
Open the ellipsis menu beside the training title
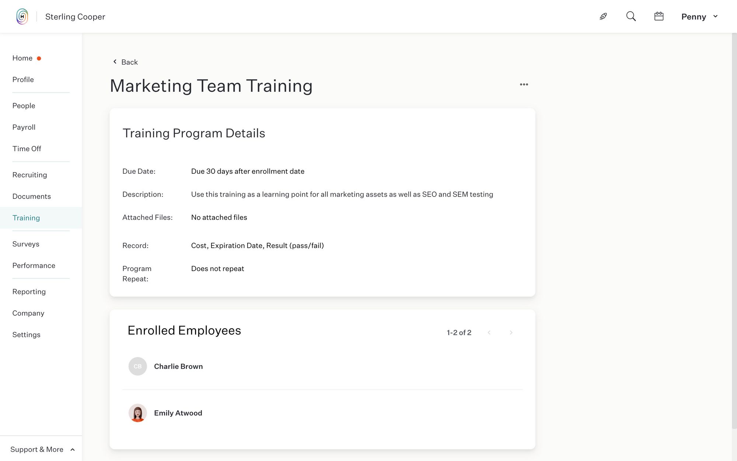[524, 84]
